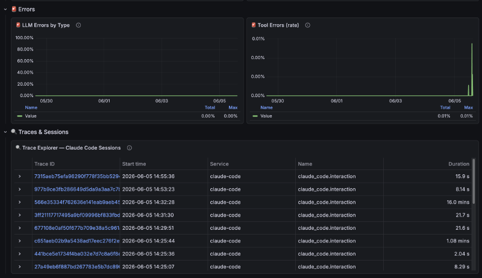Expand trace row 3ff21117717495a9bf09996bf833fbd
The height and width of the screenshot is (278, 482).
click(x=20, y=215)
